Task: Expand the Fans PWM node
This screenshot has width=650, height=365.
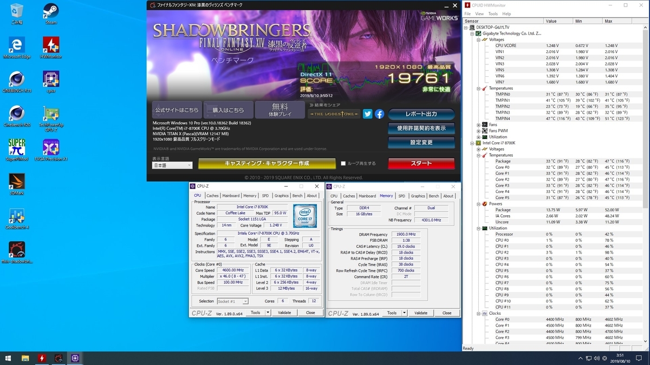Action: (478, 131)
